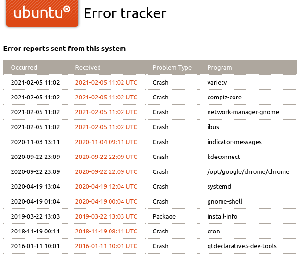This screenshot has height=256, width=308.
Task: Select the program name 'ibus'
Action: [x=213, y=127]
